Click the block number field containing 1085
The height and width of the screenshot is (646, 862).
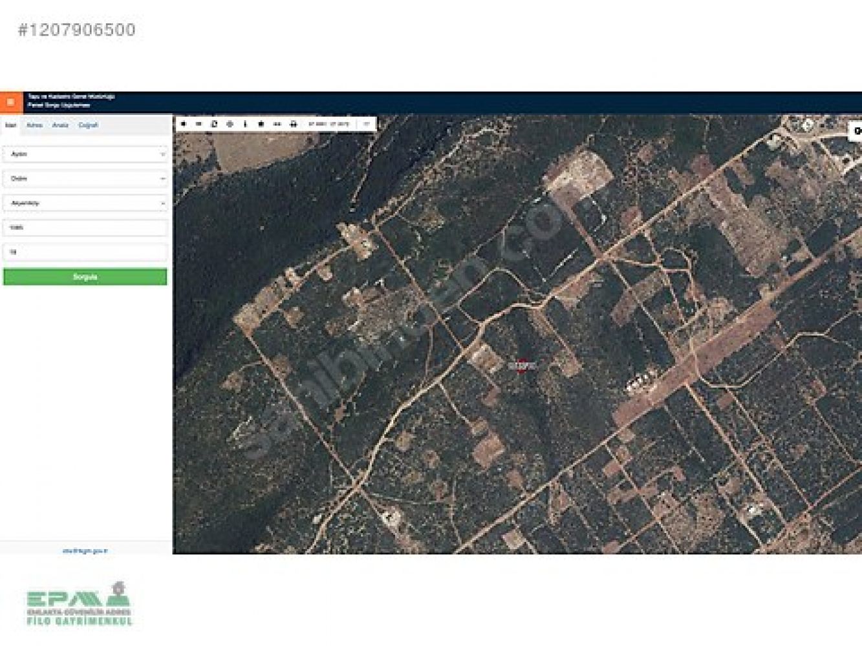pos(85,228)
